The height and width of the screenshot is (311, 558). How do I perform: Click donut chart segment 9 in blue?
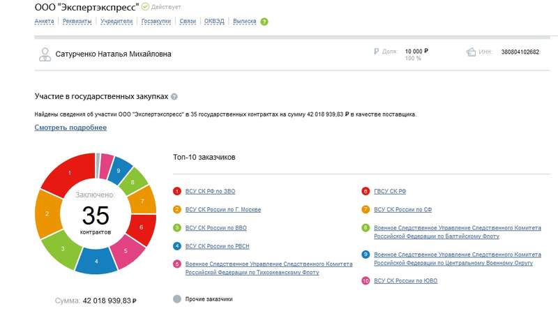[x=119, y=171]
